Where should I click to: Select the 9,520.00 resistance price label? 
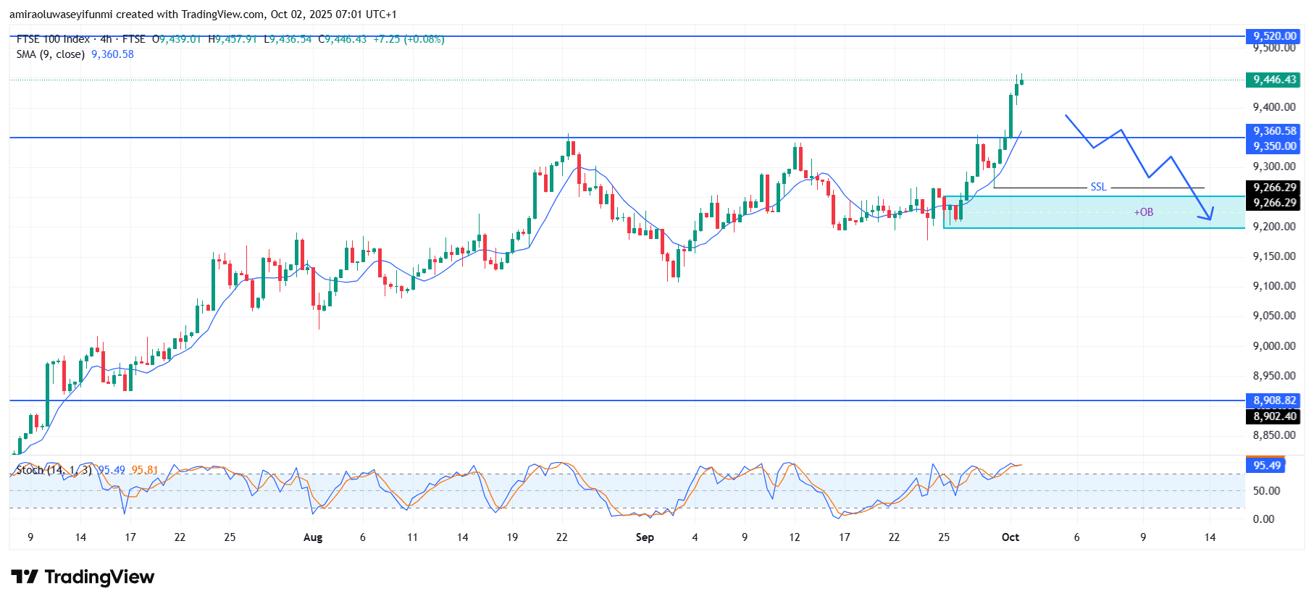[x=1274, y=36]
